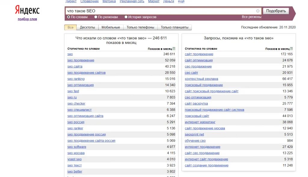The image size is (308, 177).
Task: Open the 'seo москва' keyword link
Action: pos(76,153)
